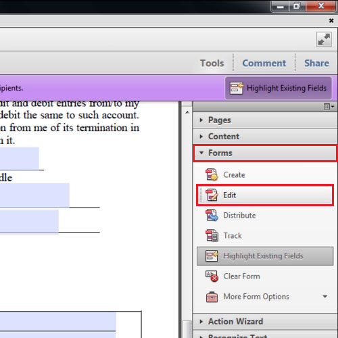Click the highlighted form field below 'dle'

tap(34, 195)
